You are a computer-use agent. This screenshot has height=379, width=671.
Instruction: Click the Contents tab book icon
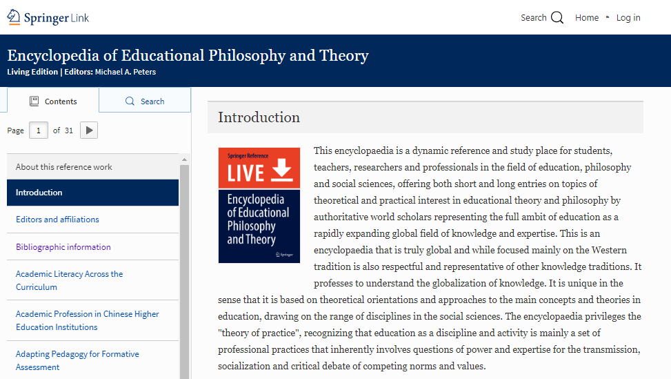34,101
